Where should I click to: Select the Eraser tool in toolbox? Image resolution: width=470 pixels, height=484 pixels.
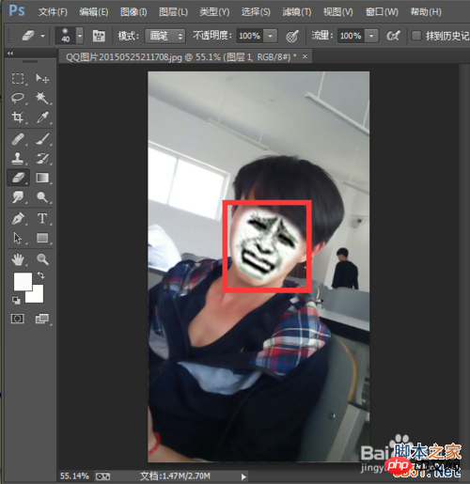pyautogui.click(x=18, y=178)
